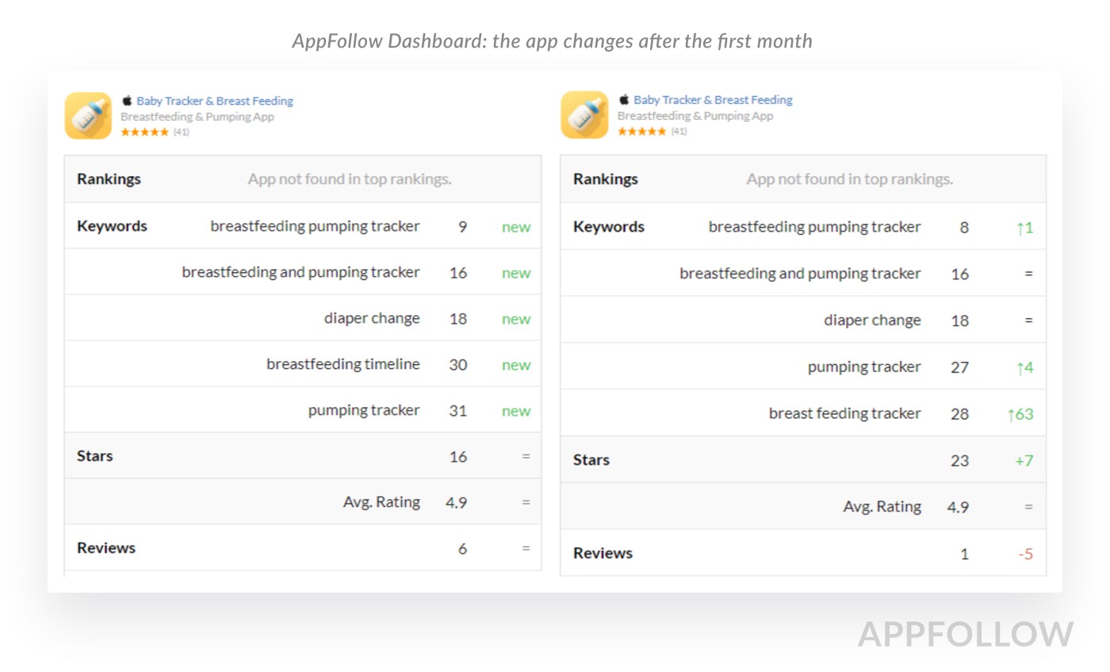The height and width of the screenshot is (672, 1110).
Task: Click left panel 'pumping tracker' new badge
Action: [515, 411]
